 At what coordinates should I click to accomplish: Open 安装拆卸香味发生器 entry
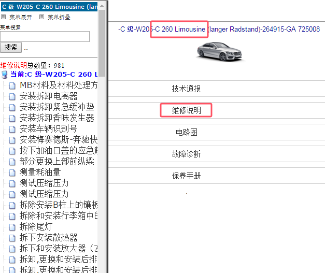(x=57, y=118)
